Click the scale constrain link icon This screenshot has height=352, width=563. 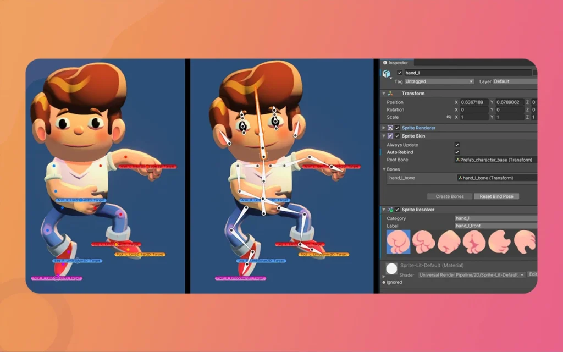point(449,117)
